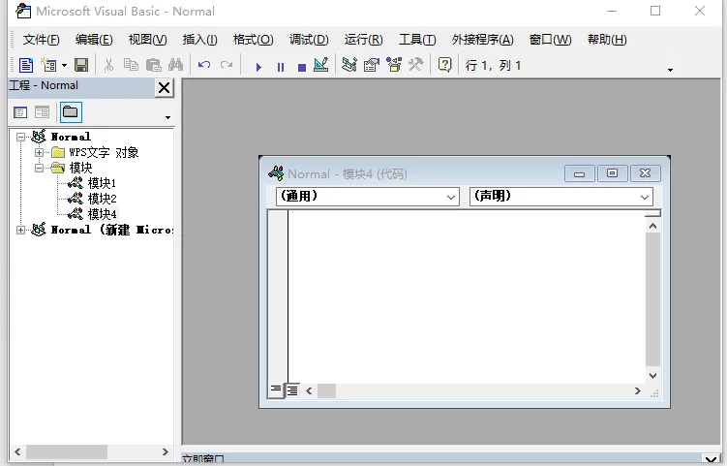
Task: Open the Object Browser icon
Action: coord(394,65)
